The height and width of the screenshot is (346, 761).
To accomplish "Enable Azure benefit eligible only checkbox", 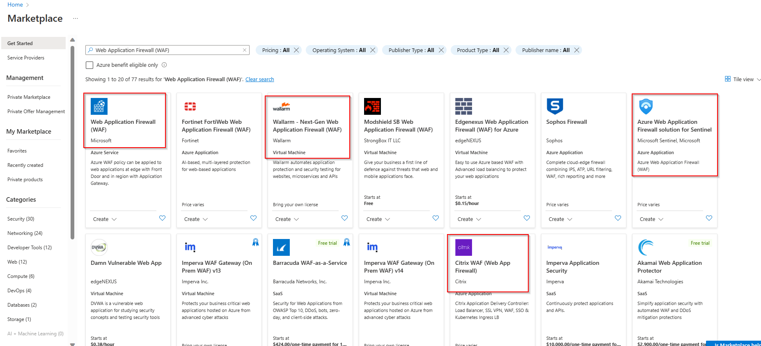I will pos(89,65).
